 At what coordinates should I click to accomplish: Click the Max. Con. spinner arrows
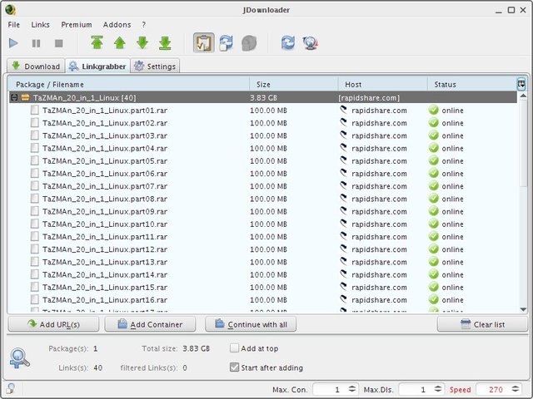click(352, 389)
